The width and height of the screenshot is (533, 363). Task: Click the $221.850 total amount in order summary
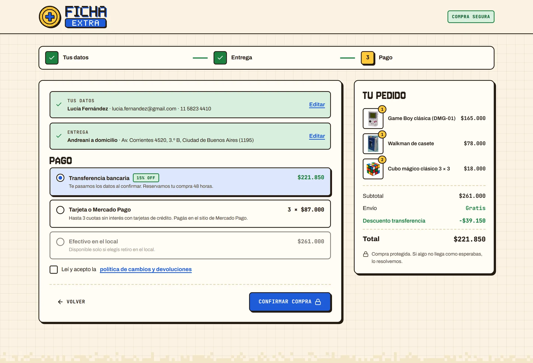469,239
